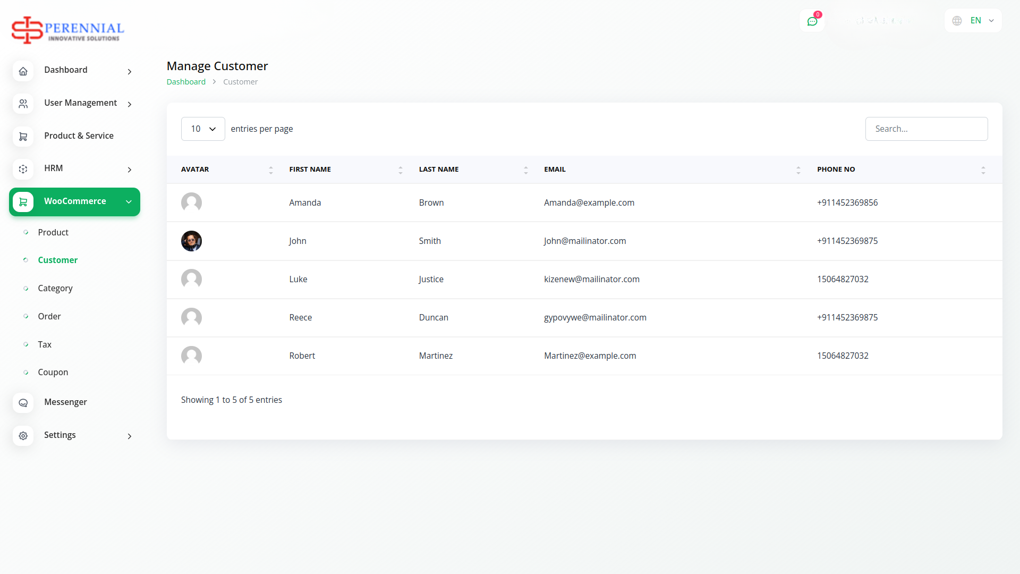Open the Order submenu item

49,316
